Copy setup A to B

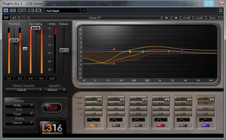pos(187,18)
